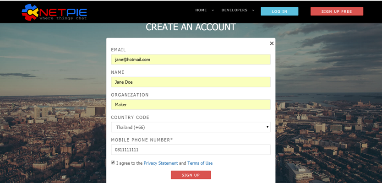
Task: Click the Email input field
Action: pos(191,59)
